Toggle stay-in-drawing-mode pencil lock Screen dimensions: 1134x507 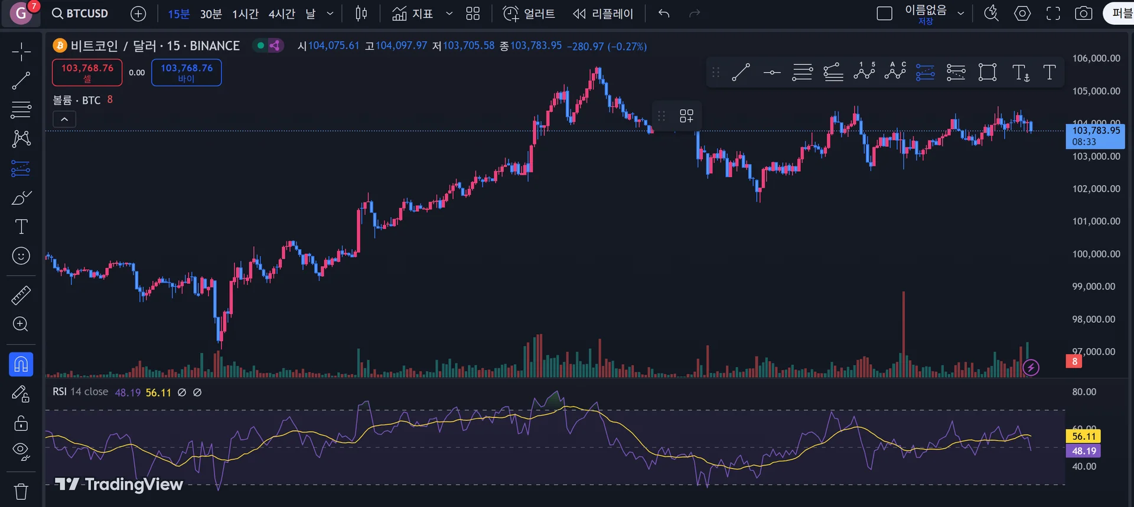point(21,394)
